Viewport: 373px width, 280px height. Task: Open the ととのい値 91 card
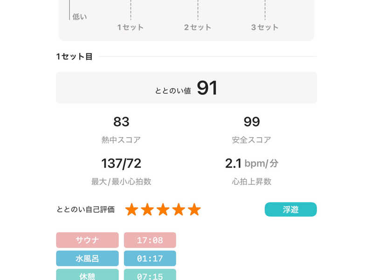[186, 88]
